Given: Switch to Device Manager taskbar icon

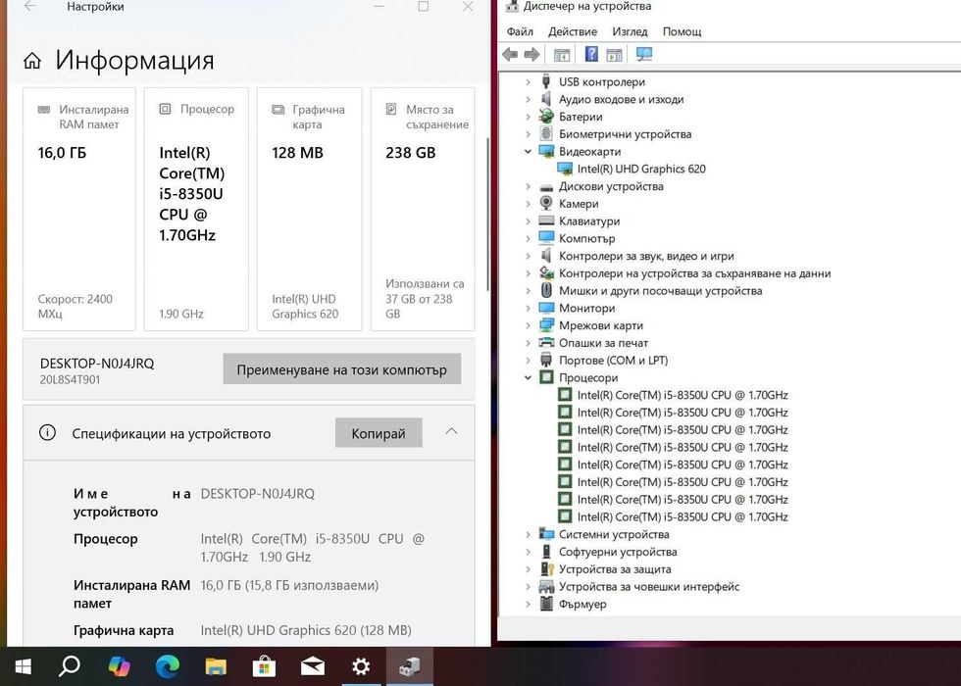Looking at the screenshot, I should [x=410, y=666].
